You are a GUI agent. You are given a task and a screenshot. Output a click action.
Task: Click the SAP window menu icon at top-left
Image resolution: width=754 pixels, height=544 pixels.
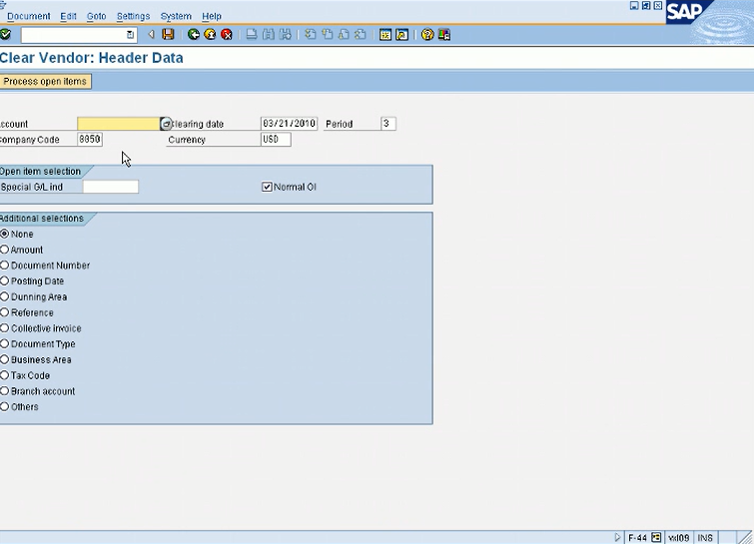coord(3,4)
